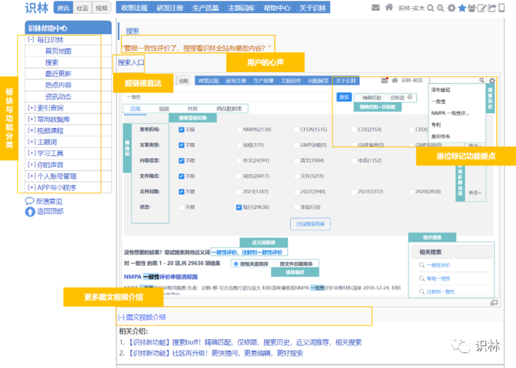Open the 热点内容 sidebar item
Image resolution: width=516 pixels, height=368 pixels.
58,85
